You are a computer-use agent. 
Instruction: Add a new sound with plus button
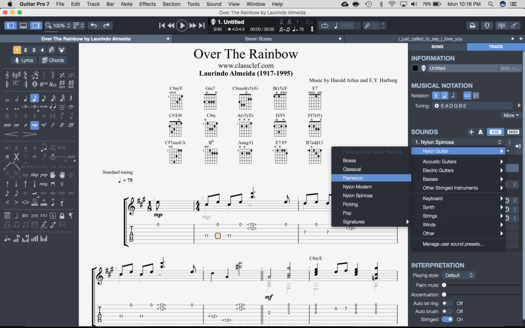coord(471,132)
